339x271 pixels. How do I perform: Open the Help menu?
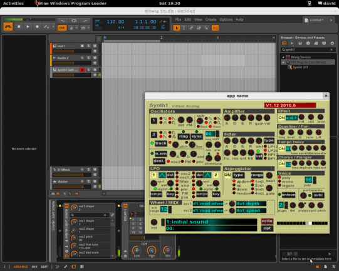point(239,19)
